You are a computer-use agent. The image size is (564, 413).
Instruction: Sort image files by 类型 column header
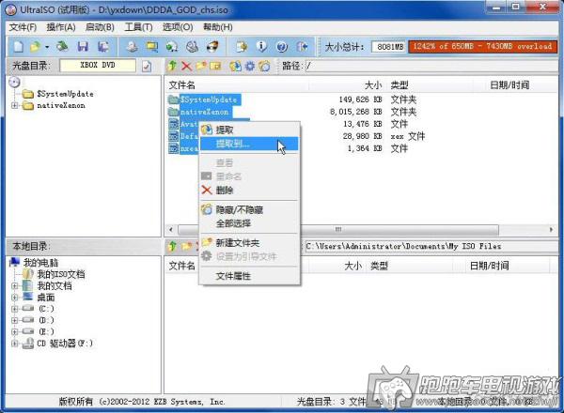tap(399, 85)
